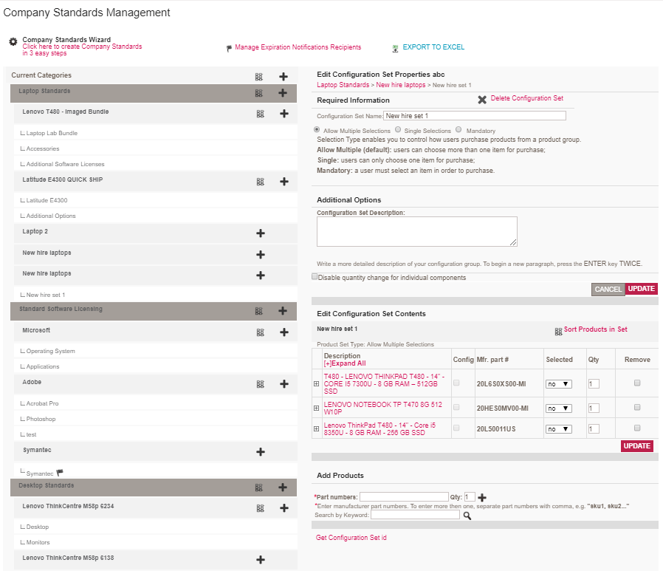Click the Company Standards Wizard gear icon
The height and width of the screenshot is (571, 663).
[13, 42]
